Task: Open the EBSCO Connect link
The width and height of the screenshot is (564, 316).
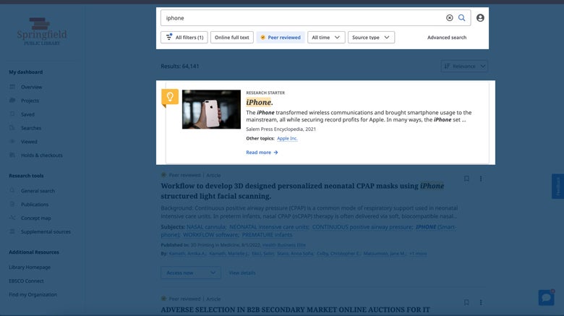Action: coord(26,281)
